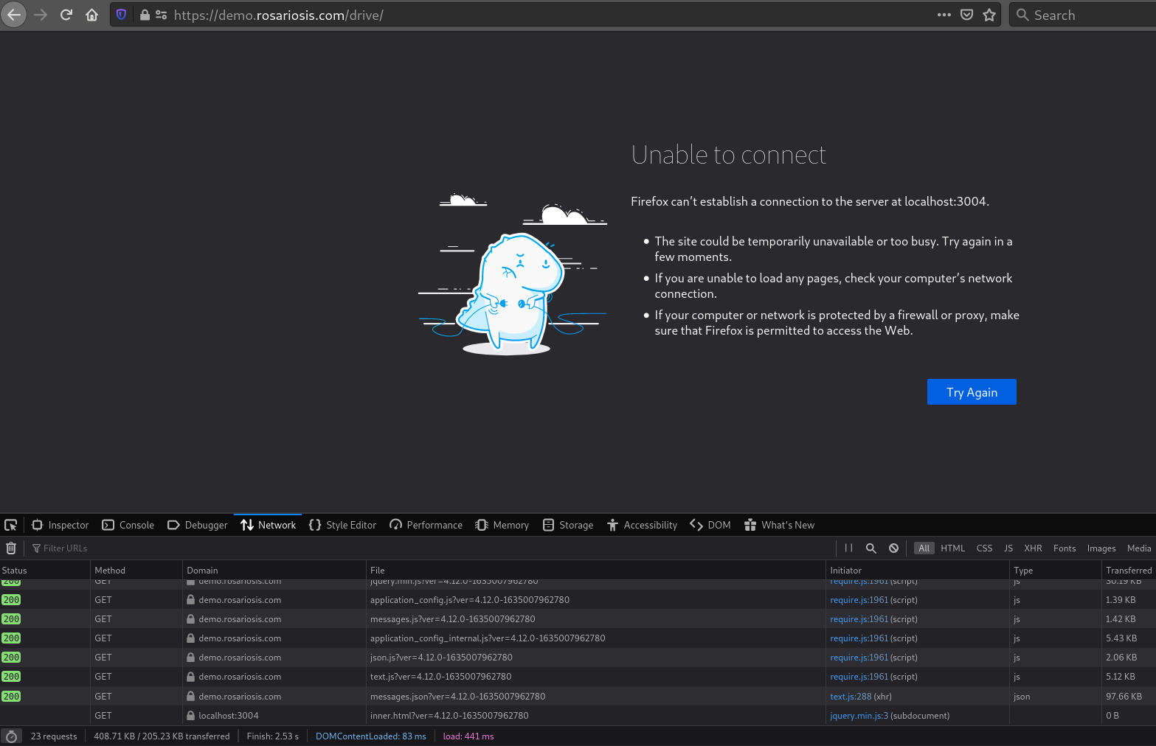Filter requests by JS type
This screenshot has height=746, width=1156.
pos(1008,548)
